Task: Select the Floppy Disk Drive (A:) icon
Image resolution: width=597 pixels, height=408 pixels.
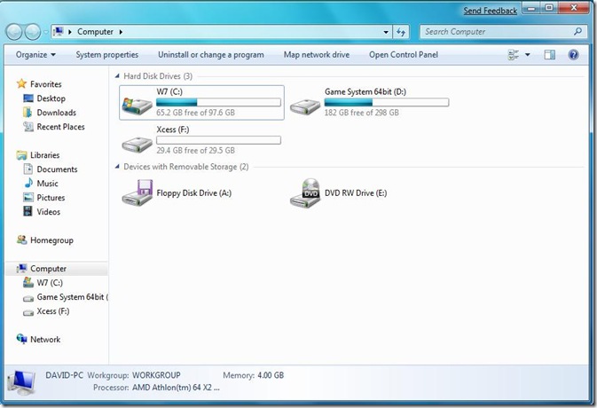Action: [137, 192]
